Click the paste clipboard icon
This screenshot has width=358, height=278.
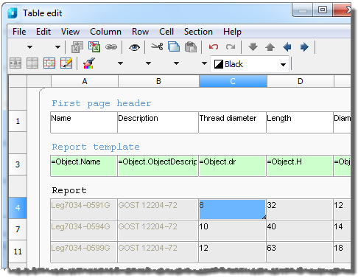[x=191, y=47]
